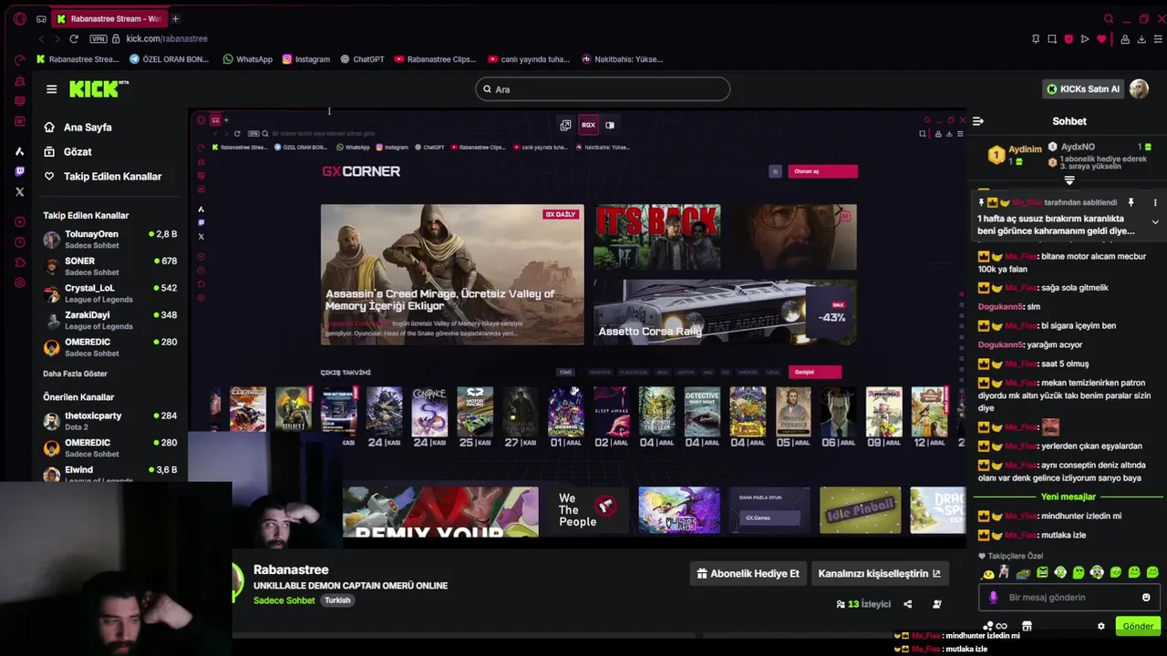Click the KICK logo
Image resolution: width=1167 pixels, height=656 pixels.
[x=98, y=88]
